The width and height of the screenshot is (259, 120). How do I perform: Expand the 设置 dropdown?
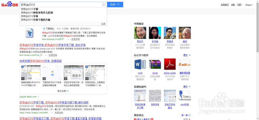tap(240, 5)
